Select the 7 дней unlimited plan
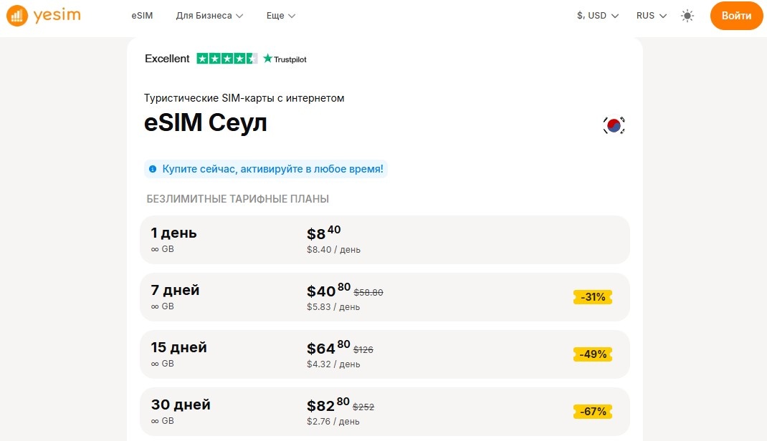 (x=384, y=297)
